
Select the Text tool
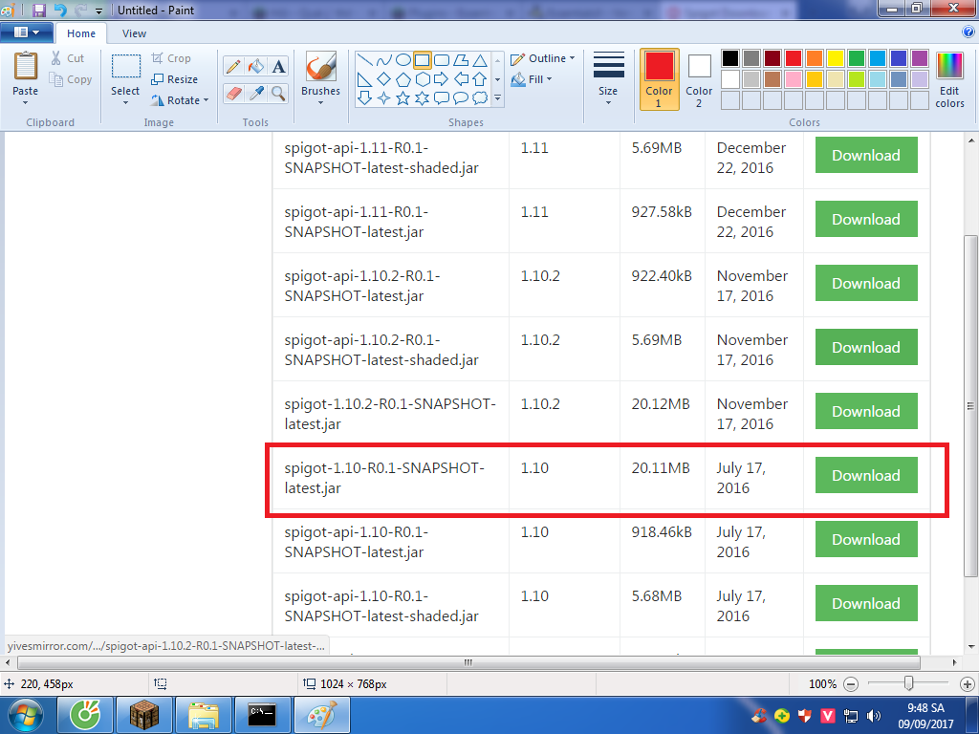(278, 66)
